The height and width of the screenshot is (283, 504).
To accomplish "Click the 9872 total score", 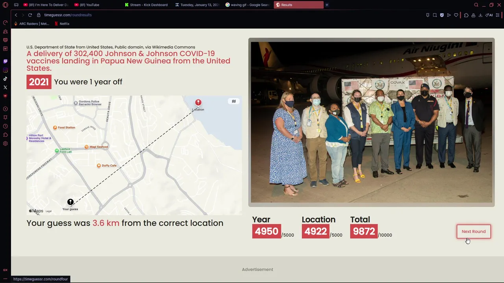I will point(364,231).
